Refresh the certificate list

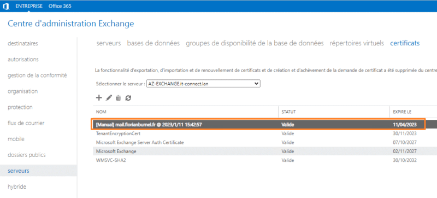pos(128,98)
